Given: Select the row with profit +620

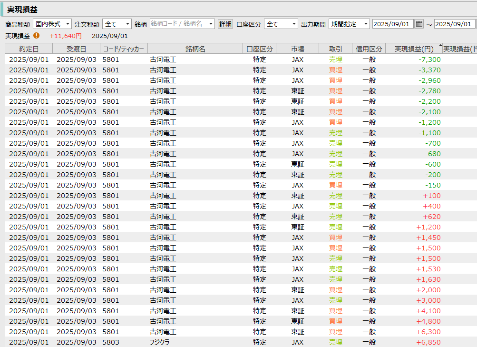Looking at the screenshot, I should [x=241, y=217].
